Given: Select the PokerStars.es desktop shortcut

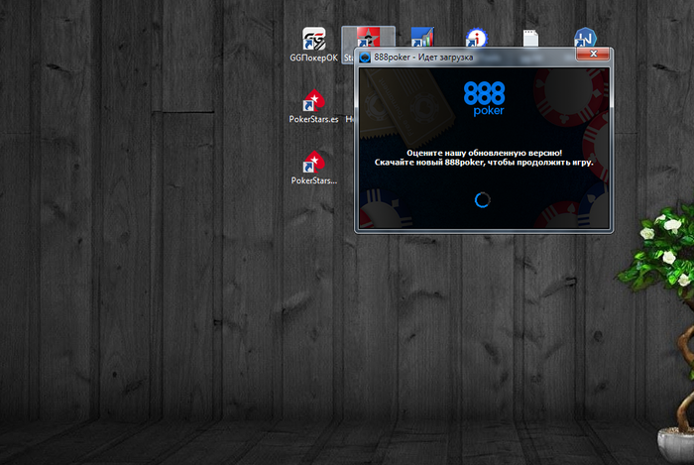Looking at the screenshot, I should tap(314, 106).
